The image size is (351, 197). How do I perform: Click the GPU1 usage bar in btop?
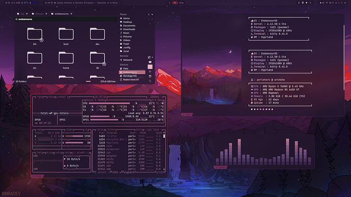coord(104,120)
